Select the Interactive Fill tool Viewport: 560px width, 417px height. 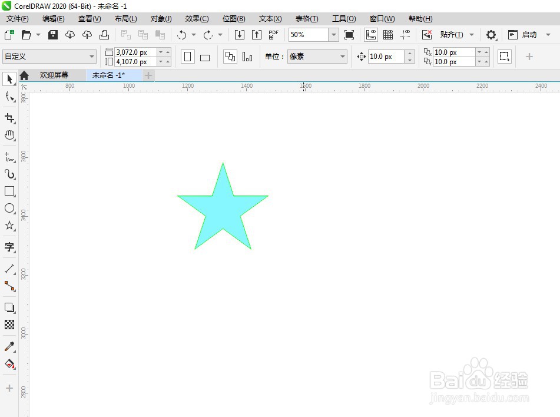(x=9, y=364)
